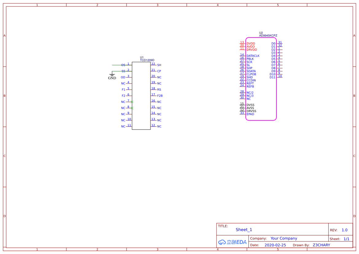
Task: Click the DATACLK pin label on U2
Action: click(253, 56)
